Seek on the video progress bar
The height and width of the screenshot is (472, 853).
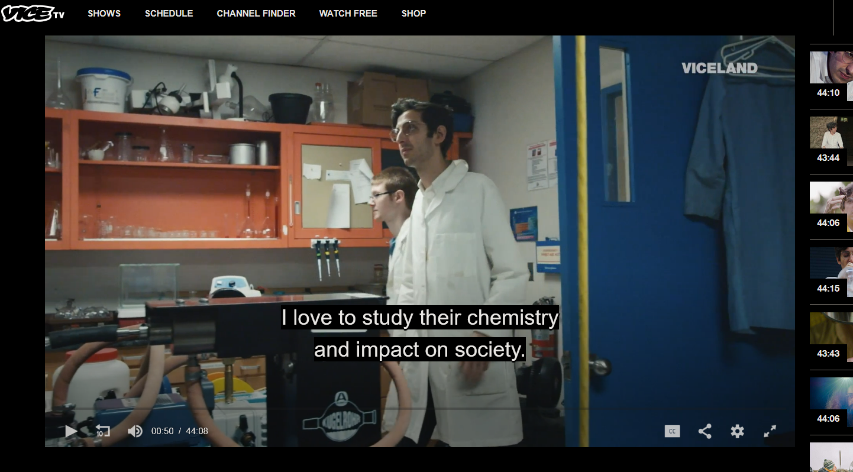tap(420, 409)
